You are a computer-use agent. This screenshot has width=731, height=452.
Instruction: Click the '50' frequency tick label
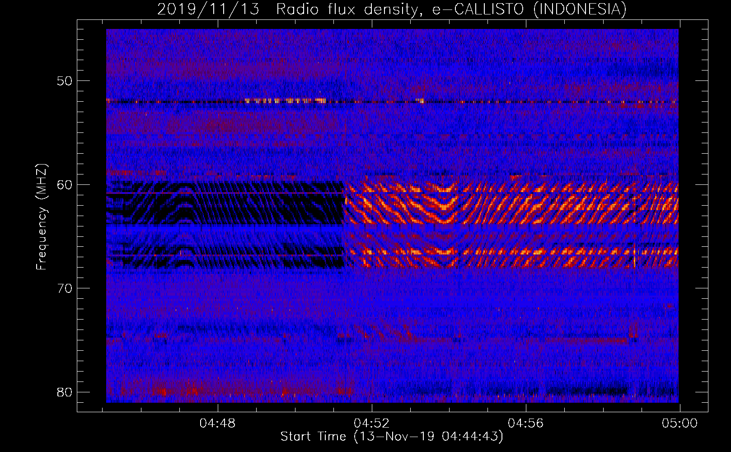point(65,81)
